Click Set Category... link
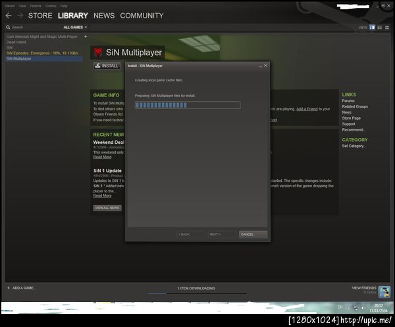 click(354, 146)
